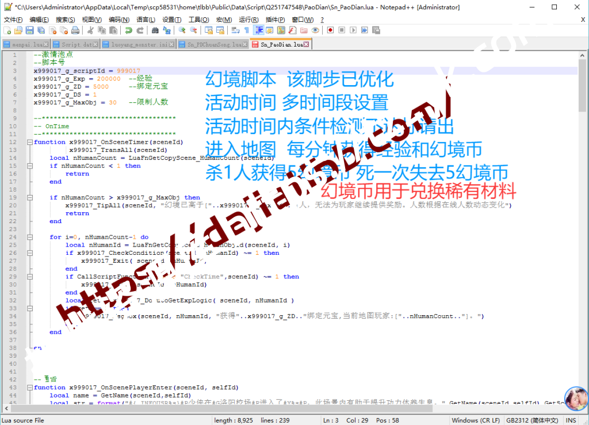
Task: Click the Cut scissors icon
Action: (x=91, y=30)
